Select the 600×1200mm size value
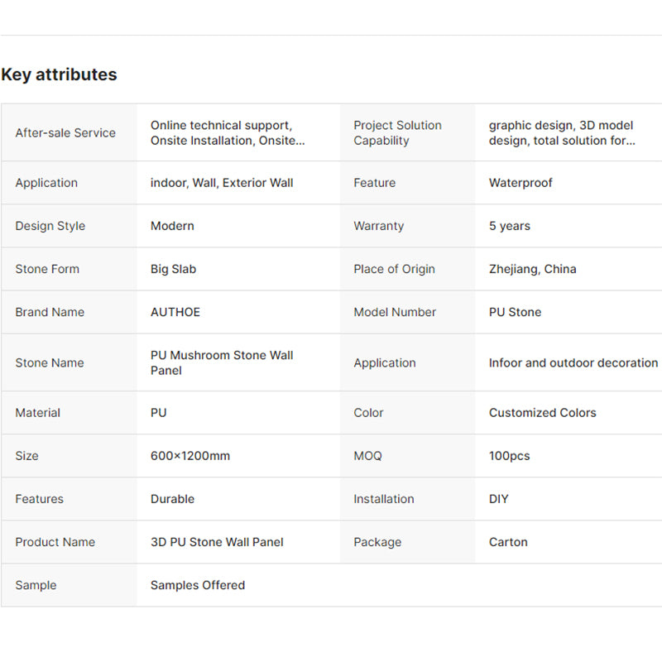 pyautogui.click(x=190, y=456)
